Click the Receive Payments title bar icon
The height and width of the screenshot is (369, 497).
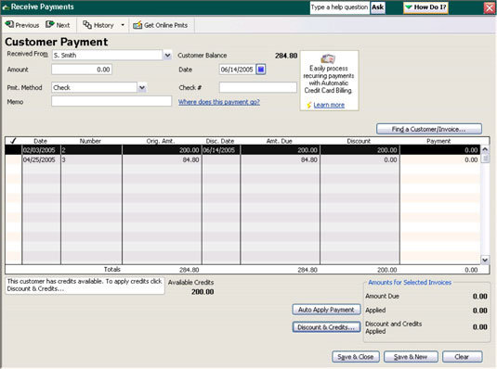click(6, 7)
